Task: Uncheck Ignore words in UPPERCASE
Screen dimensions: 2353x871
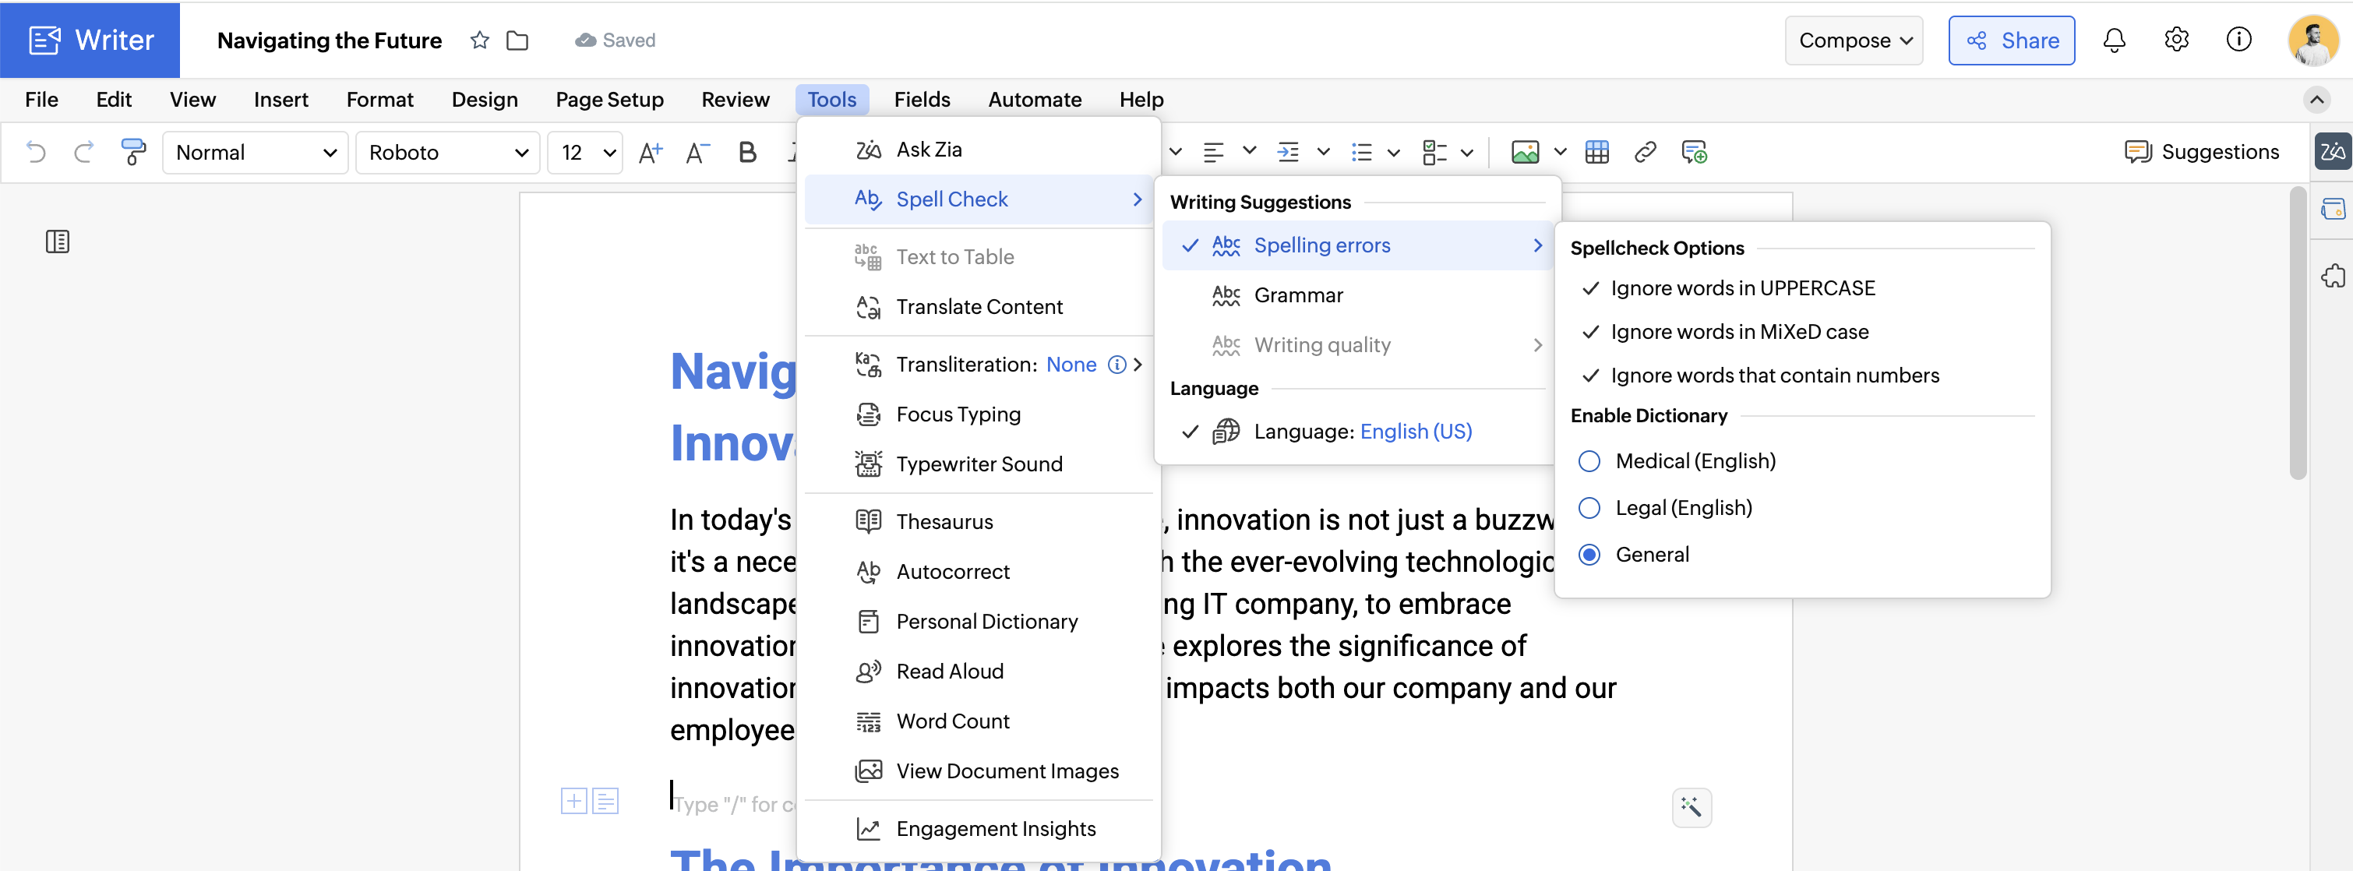Action: click(x=1742, y=288)
